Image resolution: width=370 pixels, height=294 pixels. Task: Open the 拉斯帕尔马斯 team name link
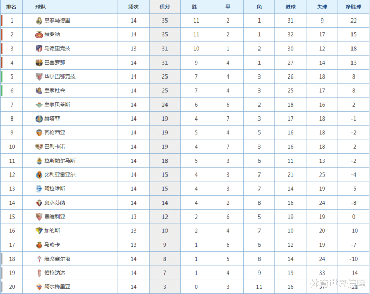[x=60, y=161]
